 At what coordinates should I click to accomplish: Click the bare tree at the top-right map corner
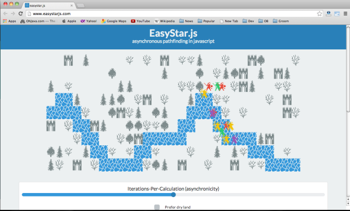pos(296,60)
